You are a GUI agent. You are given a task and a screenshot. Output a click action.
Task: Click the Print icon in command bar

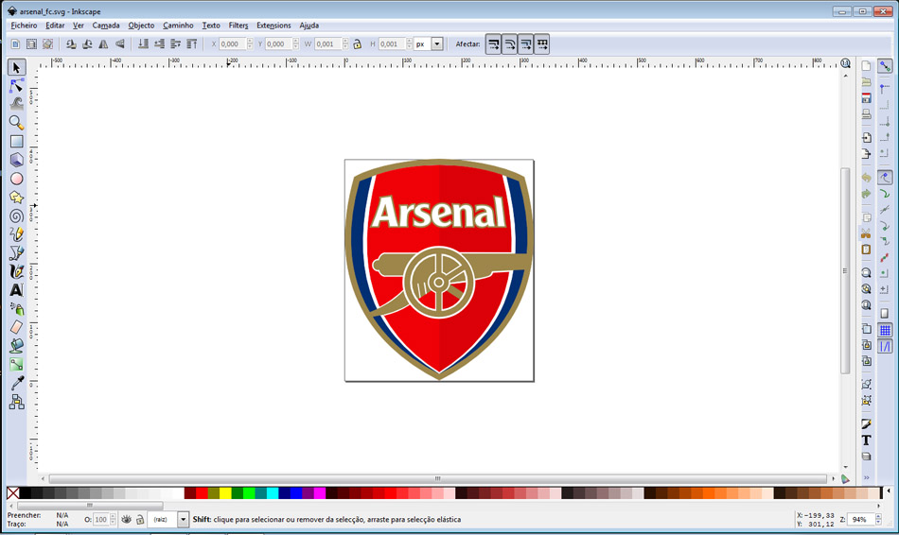click(866, 114)
